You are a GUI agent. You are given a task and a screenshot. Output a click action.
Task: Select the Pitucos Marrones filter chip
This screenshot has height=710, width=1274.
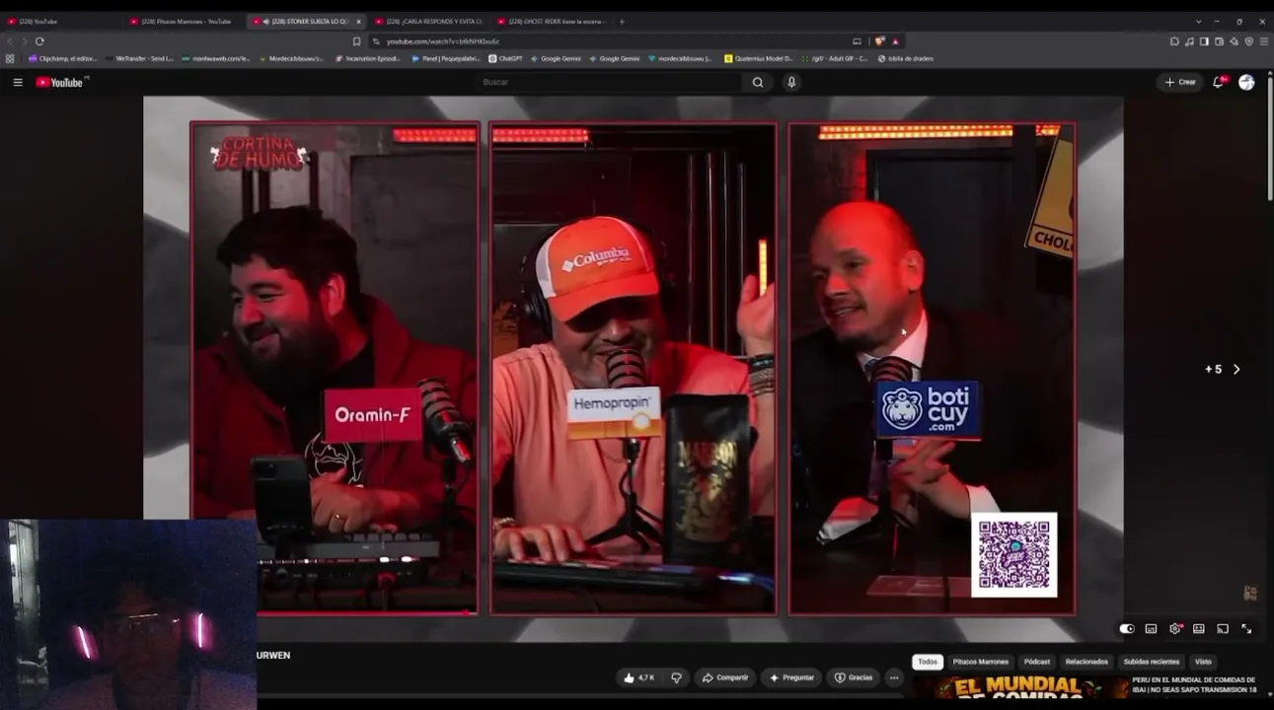(x=981, y=662)
